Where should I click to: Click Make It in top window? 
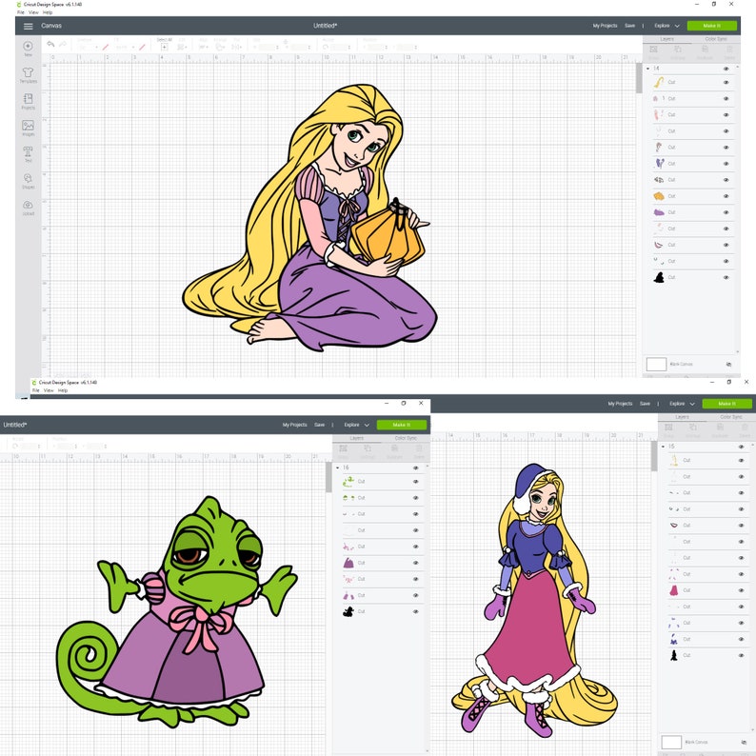(711, 26)
